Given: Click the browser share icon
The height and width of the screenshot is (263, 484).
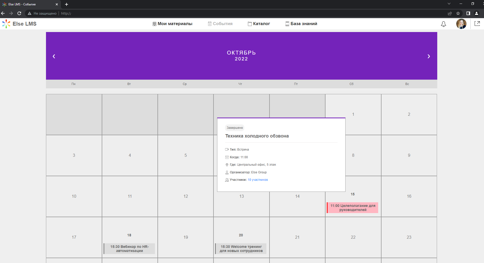Looking at the screenshot, I should [x=450, y=13].
